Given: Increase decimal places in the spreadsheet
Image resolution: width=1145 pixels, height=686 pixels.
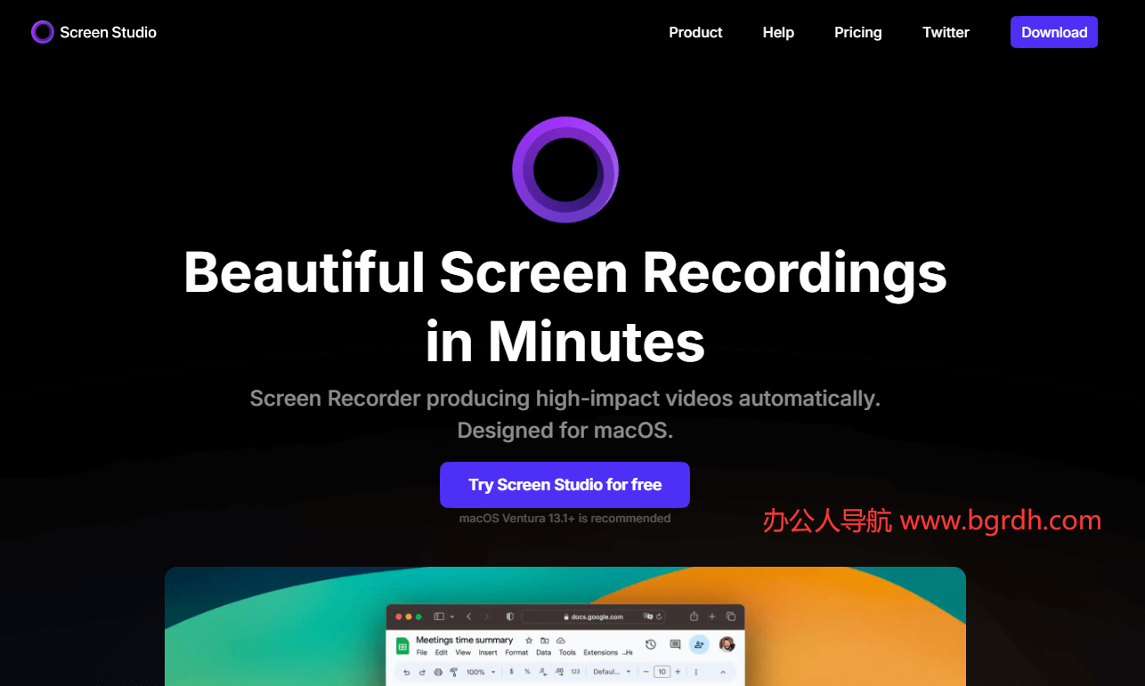Looking at the screenshot, I should pos(559,672).
